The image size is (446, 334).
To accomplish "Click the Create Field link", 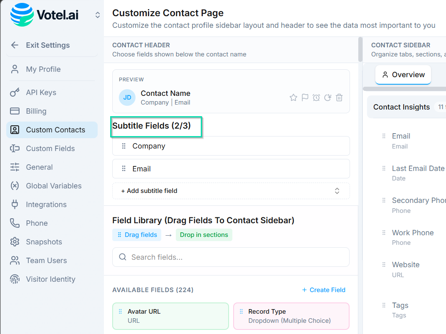I will 323,290.
